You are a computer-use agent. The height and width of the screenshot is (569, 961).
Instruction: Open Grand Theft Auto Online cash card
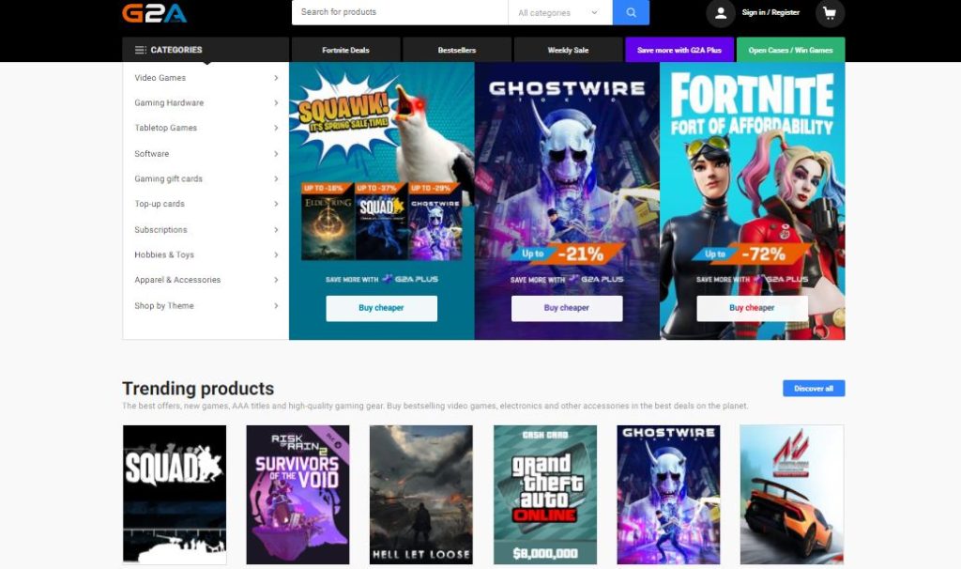[x=545, y=494]
